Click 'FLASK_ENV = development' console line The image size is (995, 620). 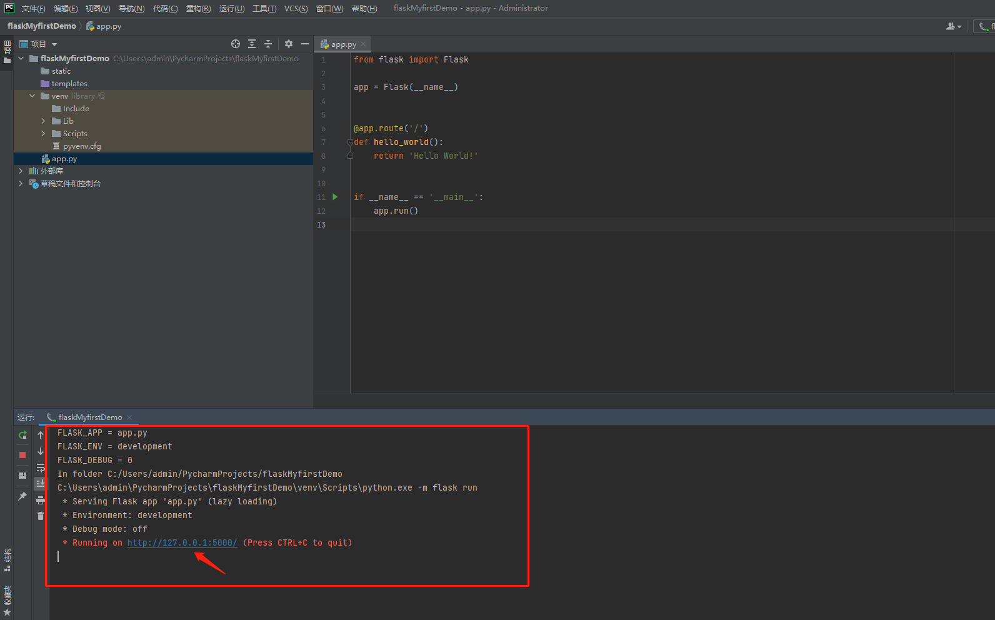click(114, 446)
